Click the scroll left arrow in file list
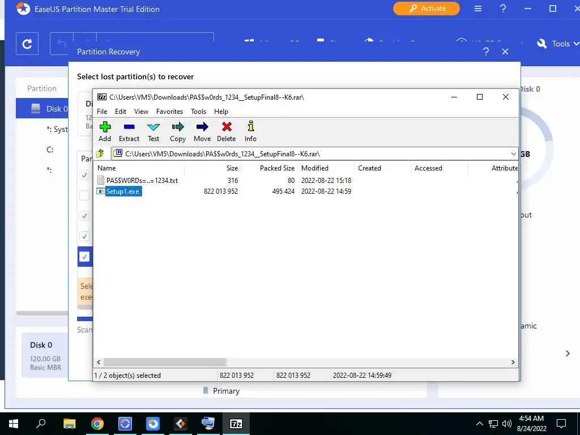 99,362
